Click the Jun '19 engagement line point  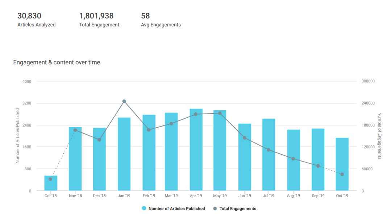(x=245, y=138)
